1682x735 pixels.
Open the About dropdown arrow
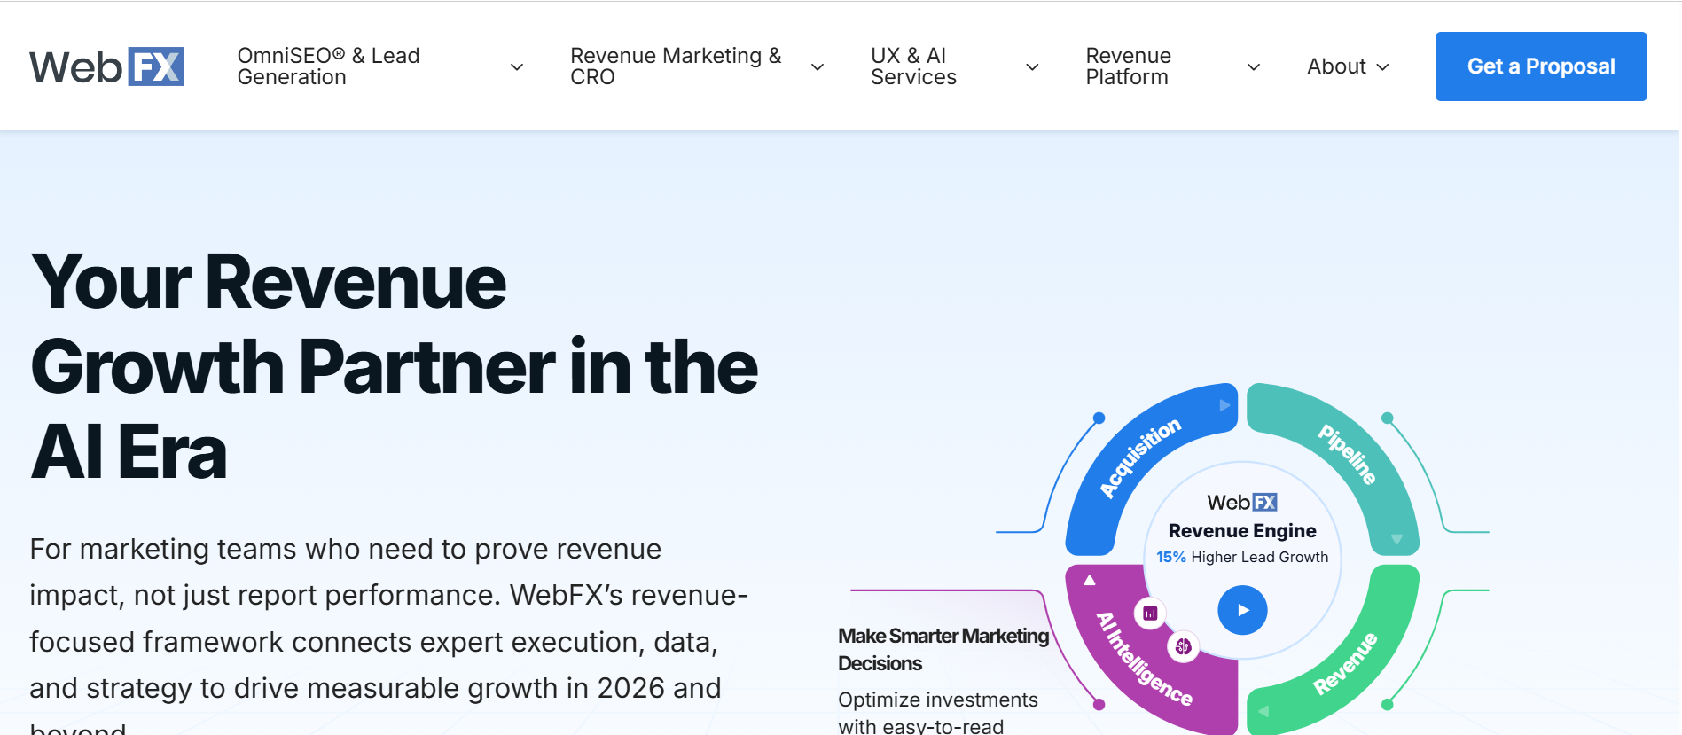click(x=1382, y=67)
